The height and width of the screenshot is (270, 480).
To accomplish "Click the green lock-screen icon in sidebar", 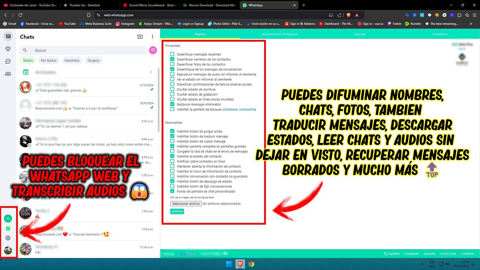I will pyautogui.click(x=8, y=218).
